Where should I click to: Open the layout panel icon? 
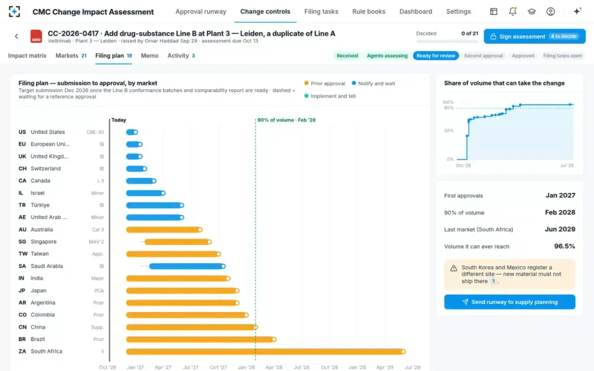(494, 11)
